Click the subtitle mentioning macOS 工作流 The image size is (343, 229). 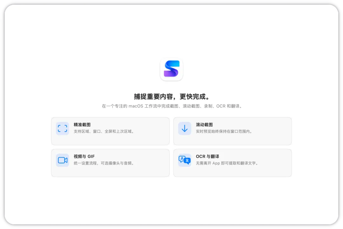point(172,106)
